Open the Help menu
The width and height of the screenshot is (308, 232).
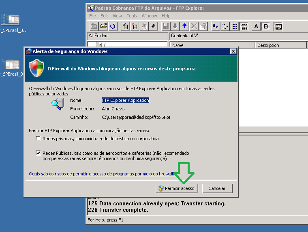(166, 16)
